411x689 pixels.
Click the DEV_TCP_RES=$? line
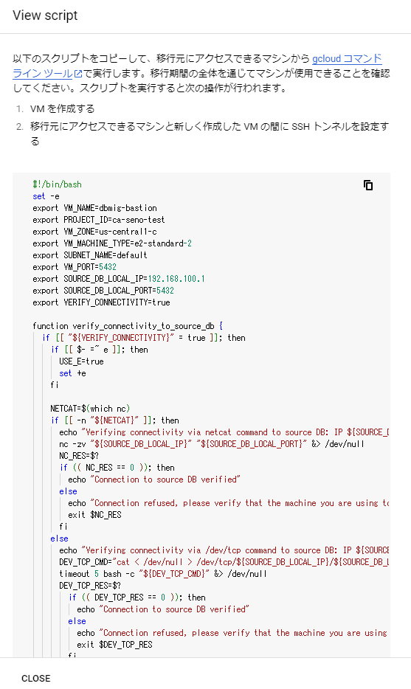90,586
